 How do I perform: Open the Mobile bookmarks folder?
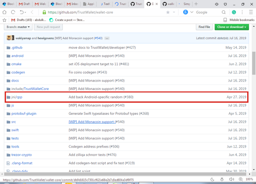pyautogui.click(x=239, y=20)
